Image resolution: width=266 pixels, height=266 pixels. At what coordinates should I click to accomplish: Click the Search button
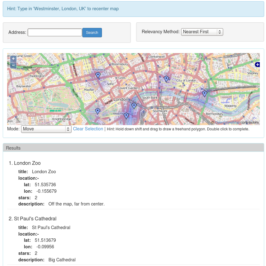[x=92, y=33]
